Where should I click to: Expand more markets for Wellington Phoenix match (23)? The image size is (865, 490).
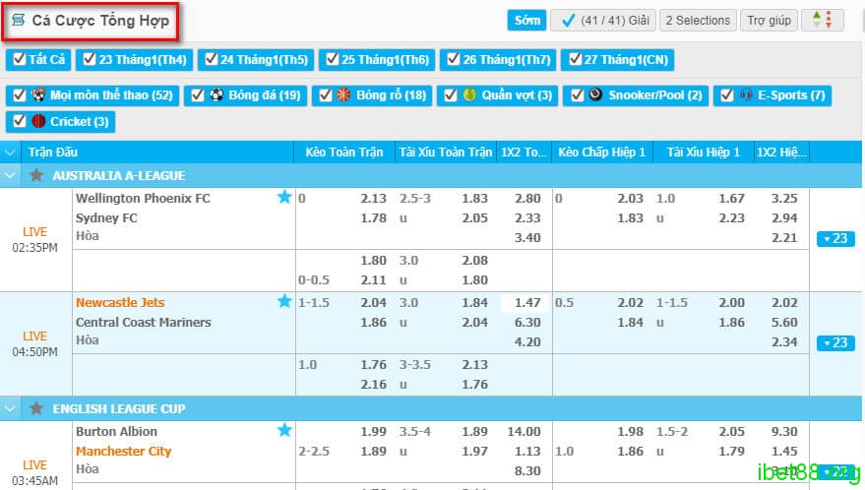coord(835,238)
